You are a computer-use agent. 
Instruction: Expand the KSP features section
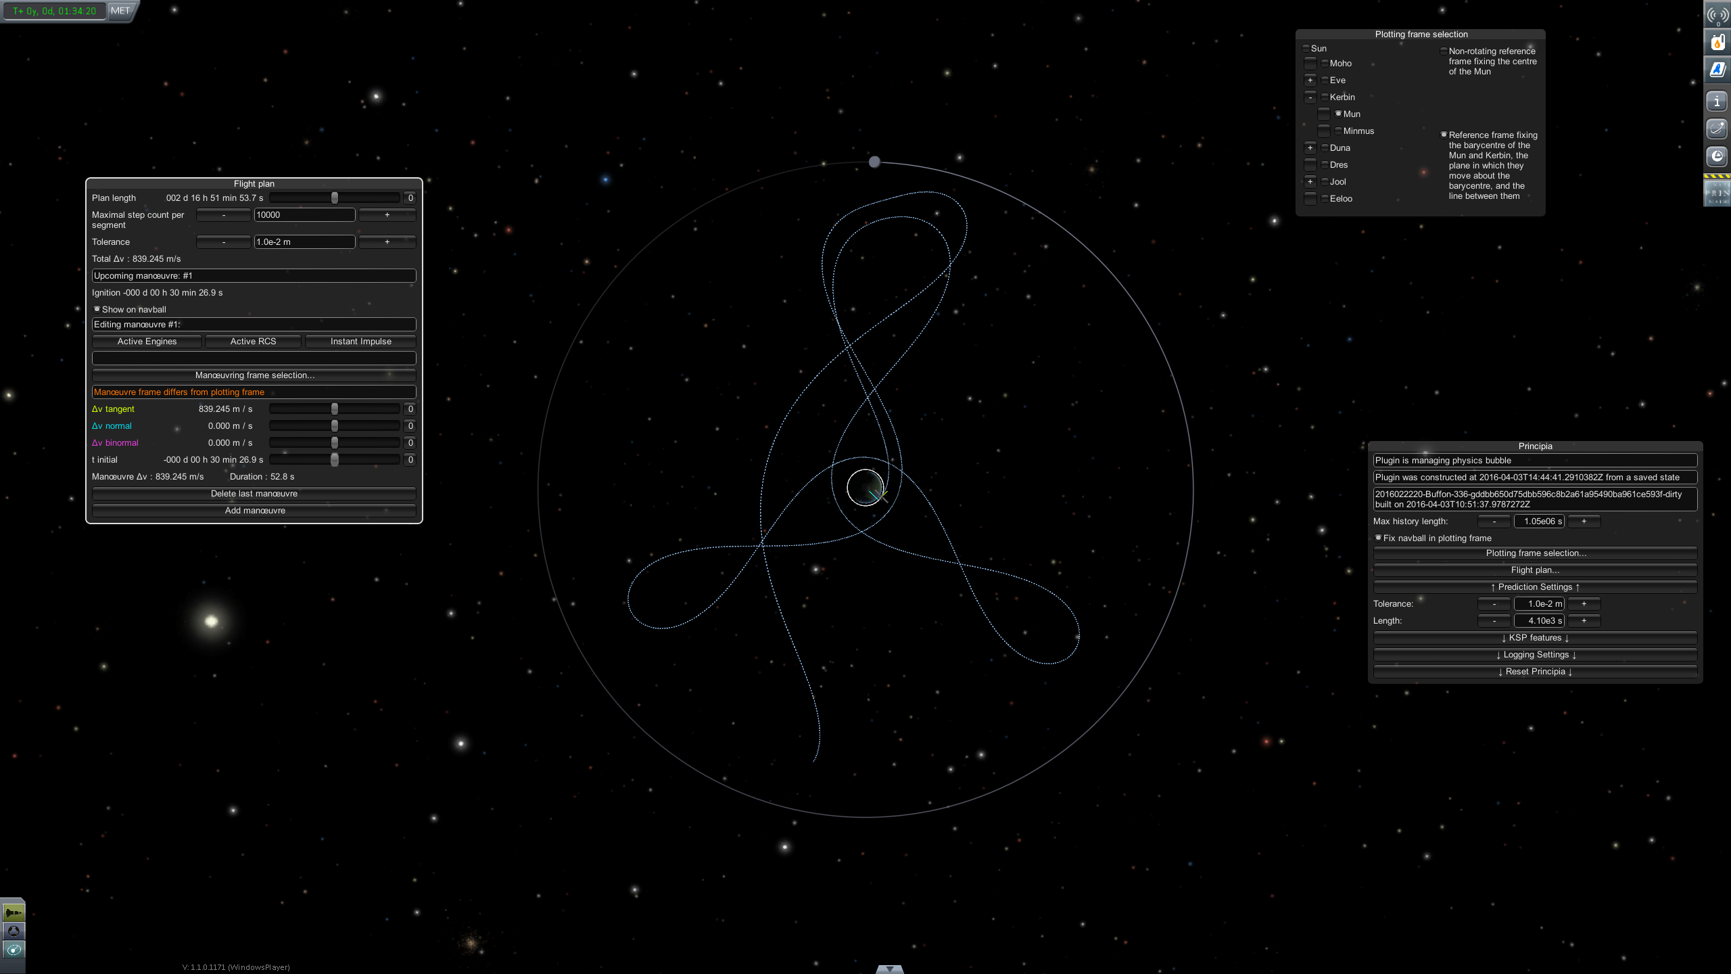click(x=1534, y=638)
